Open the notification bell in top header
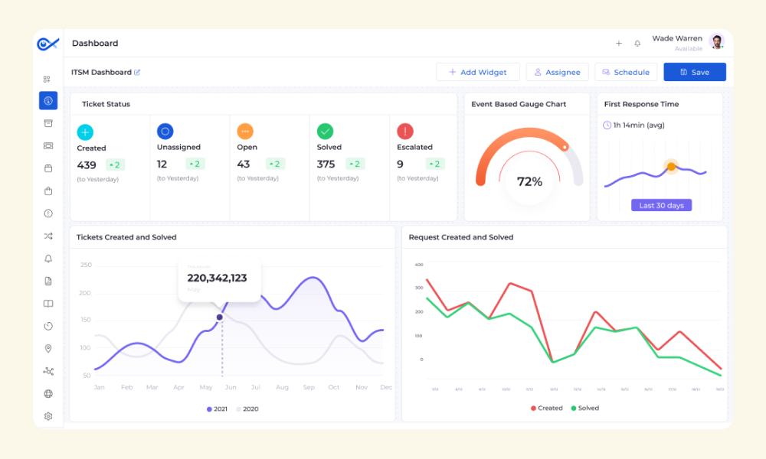 point(637,44)
